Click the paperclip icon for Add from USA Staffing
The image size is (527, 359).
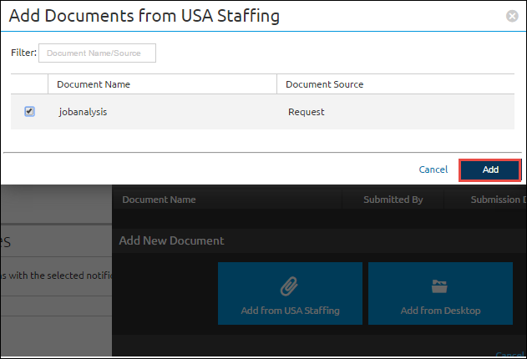pos(290,286)
